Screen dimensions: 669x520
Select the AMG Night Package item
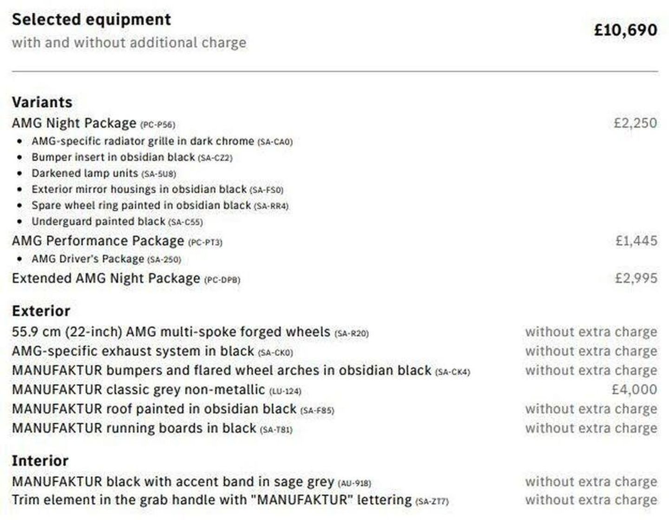point(74,123)
